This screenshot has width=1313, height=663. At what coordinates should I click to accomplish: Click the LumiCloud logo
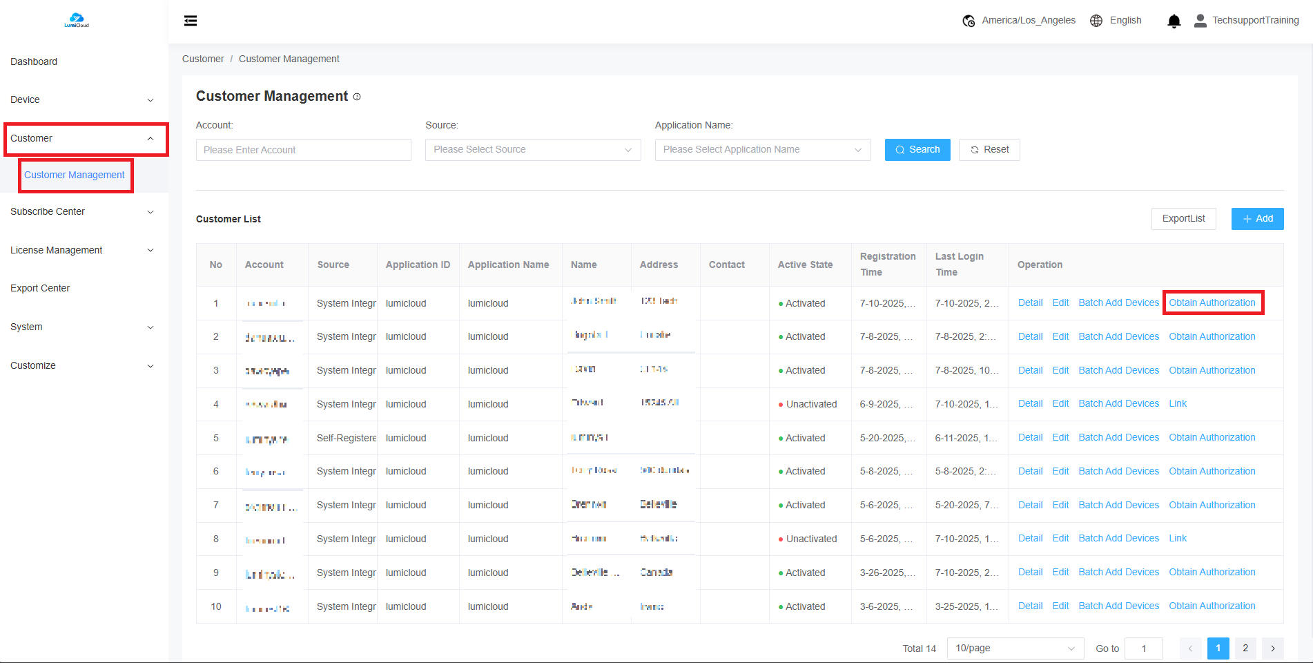(77, 20)
